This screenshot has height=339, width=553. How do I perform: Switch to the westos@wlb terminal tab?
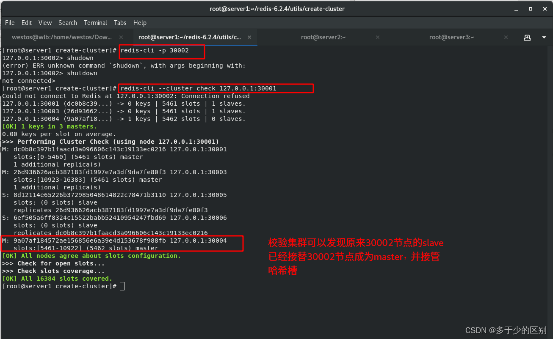tap(62, 37)
